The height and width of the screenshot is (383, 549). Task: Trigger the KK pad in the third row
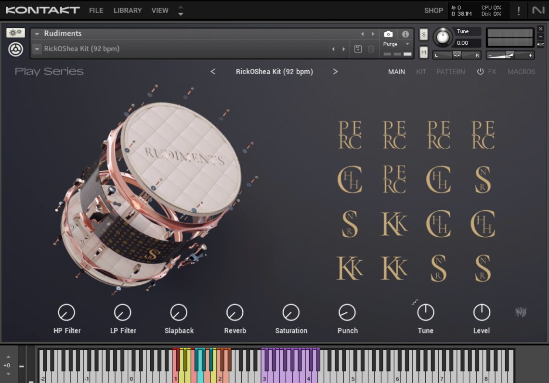[394, 224]
